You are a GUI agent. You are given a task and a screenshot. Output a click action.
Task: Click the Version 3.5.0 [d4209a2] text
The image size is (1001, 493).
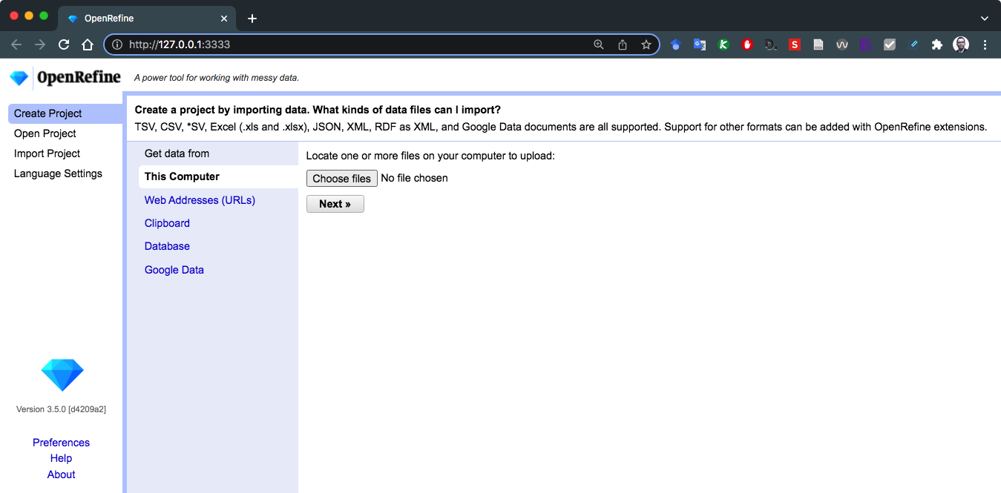(x=61, y=409)
